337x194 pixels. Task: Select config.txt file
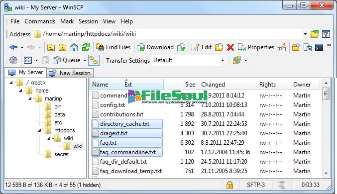tap(112, 105)
